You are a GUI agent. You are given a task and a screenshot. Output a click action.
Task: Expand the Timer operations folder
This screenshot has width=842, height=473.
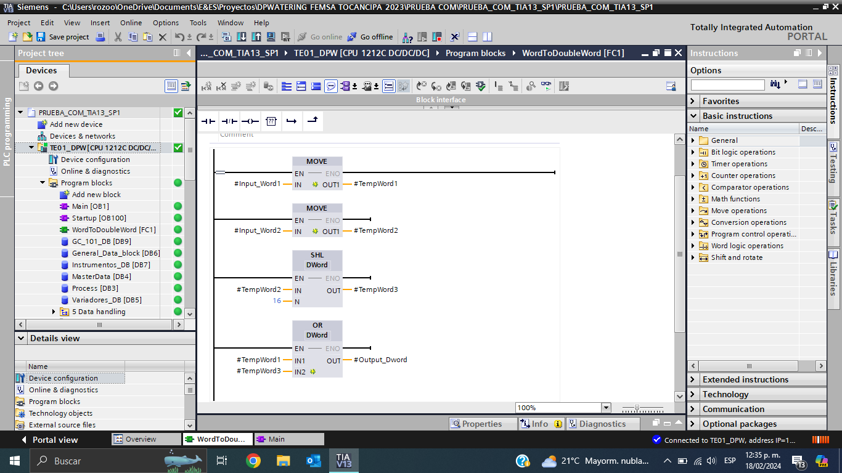[x=693, y=164]
